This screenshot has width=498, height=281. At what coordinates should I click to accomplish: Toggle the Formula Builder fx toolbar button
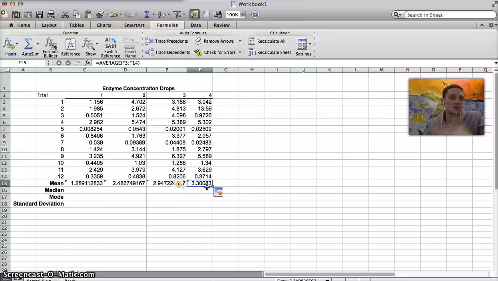click(x=195, y=15)
